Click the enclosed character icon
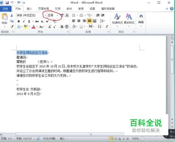The height and width of the screenshot is (142, 175). (x=67, y=27)
